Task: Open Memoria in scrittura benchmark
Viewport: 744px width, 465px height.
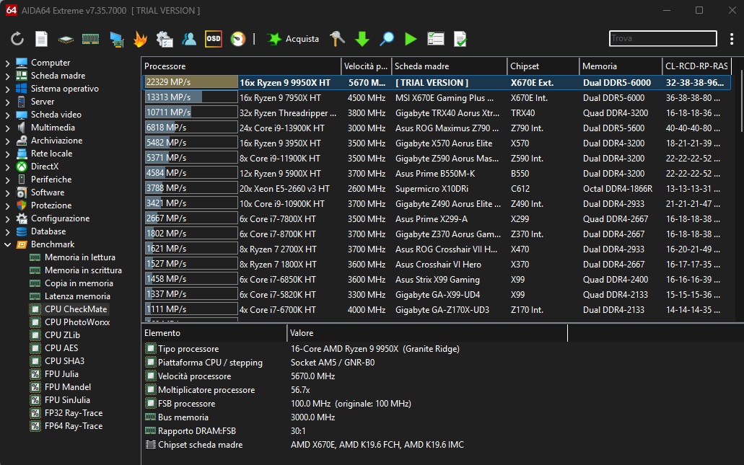Action: point(83,270)
